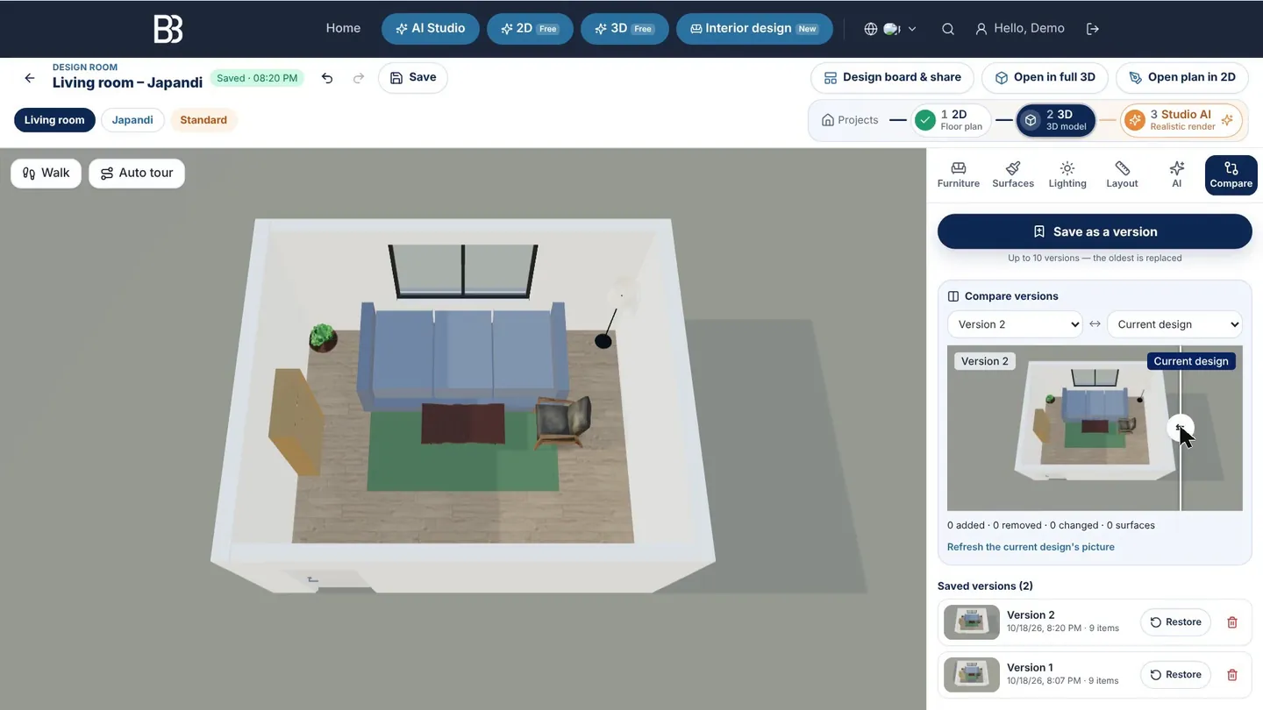Click the Save button
The height and width of the screenshot is (710, 1263).
point(413,78)
